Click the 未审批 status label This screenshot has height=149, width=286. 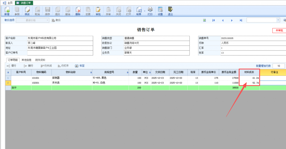[279, 31]
